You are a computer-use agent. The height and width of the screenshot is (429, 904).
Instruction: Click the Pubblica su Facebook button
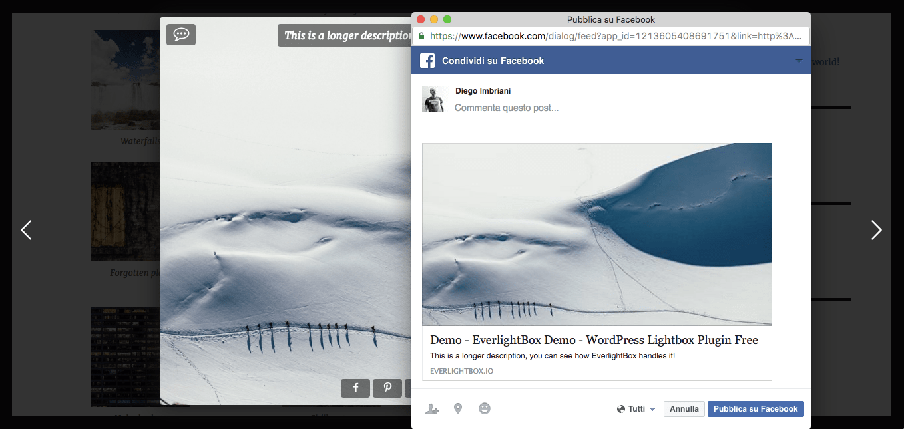[756, 409]
